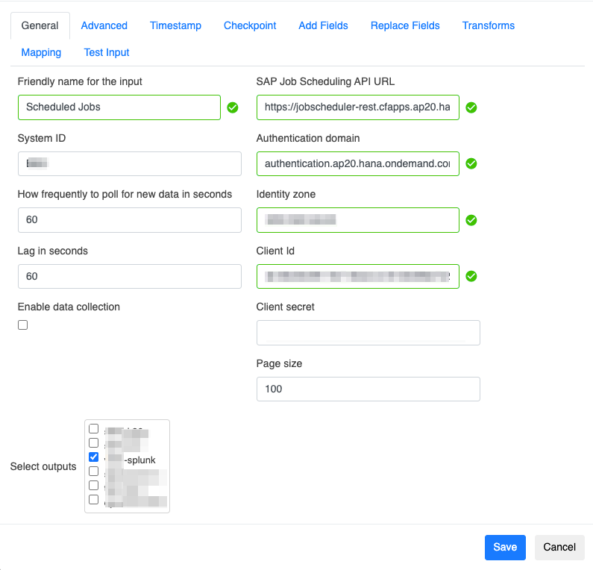The height and width of the screenshot is (570, 593).
Task: Check the last output in Select outputs list
Action: pyautogui.click(x=94, y=499)
